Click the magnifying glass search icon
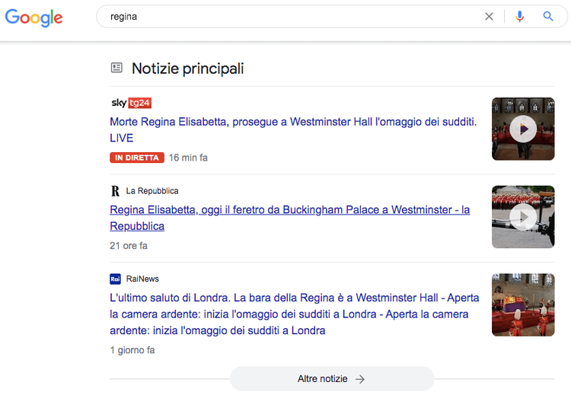The height and width of the screenshot is (395, 571). (x=548, y=17)
